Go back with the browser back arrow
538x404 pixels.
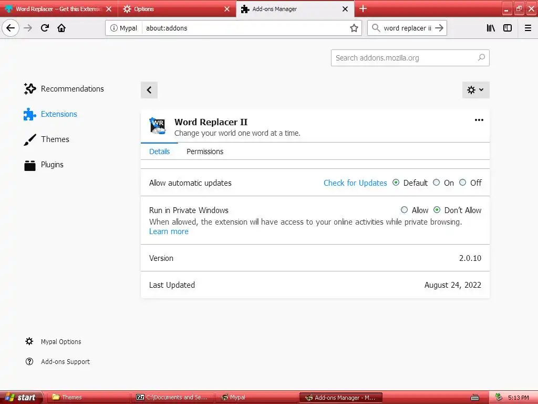pyautogui.click(x=11, y=28)
